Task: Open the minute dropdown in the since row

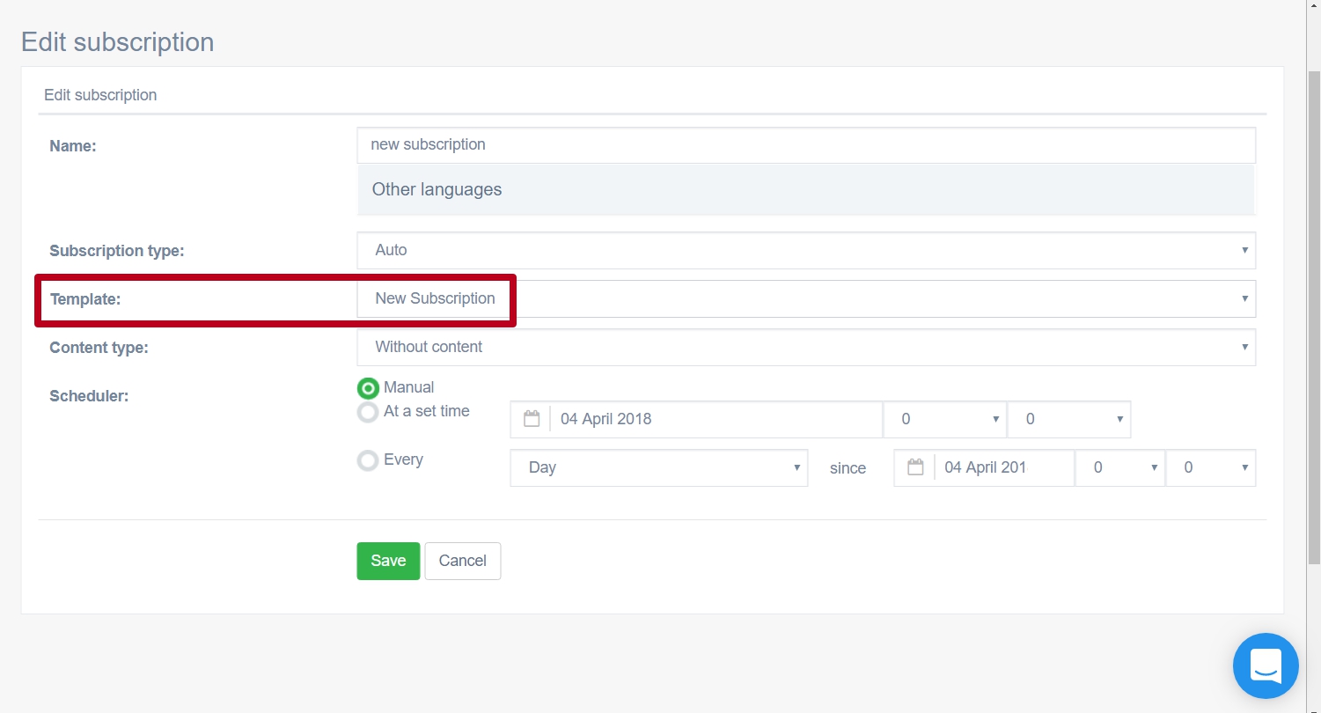Action: (x=1211, y=467)
